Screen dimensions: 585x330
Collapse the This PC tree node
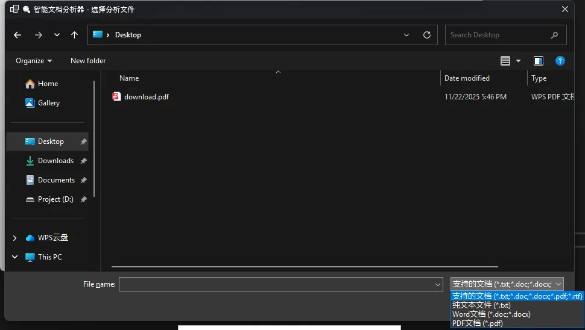point(15,257)
